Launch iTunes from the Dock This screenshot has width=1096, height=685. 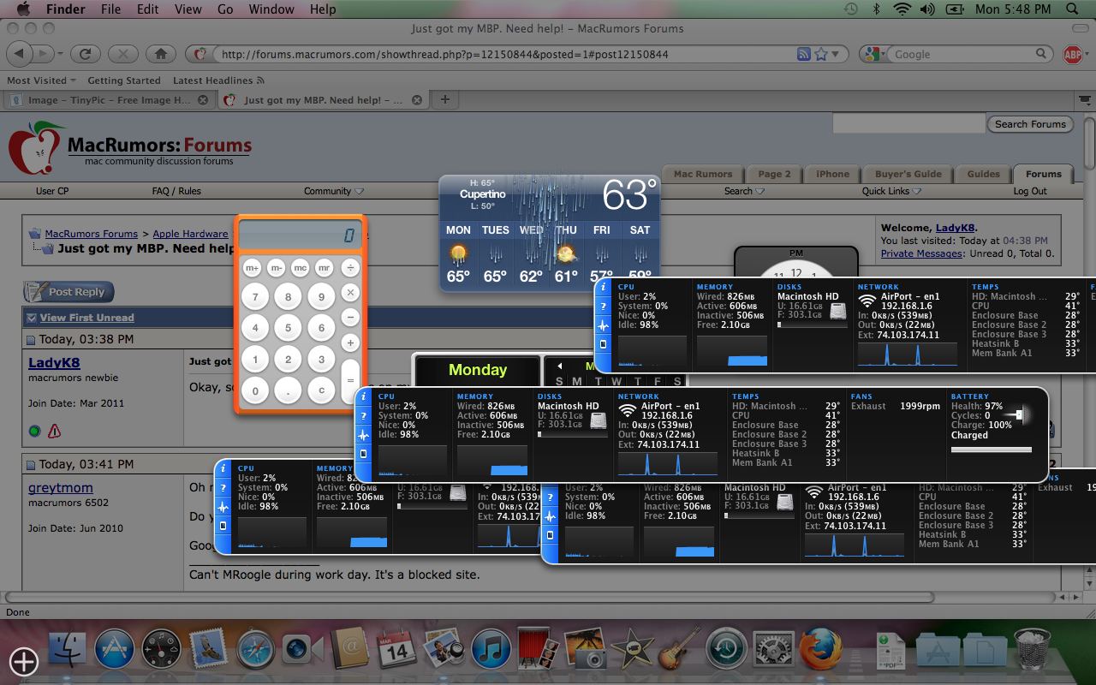click(x=491, y=650)
